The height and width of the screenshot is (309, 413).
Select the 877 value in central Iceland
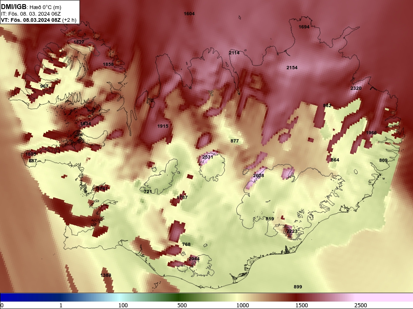click(235, 141)
